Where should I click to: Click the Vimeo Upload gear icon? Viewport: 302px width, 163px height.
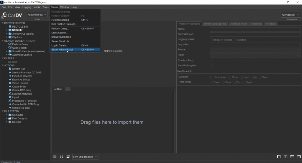[x=10, y=83]
